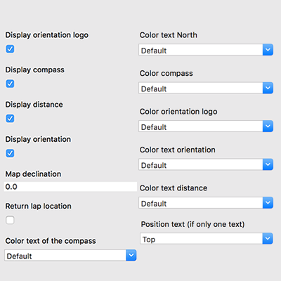
Task: Click the Color text of the compass label
Action: click(51, 241)
